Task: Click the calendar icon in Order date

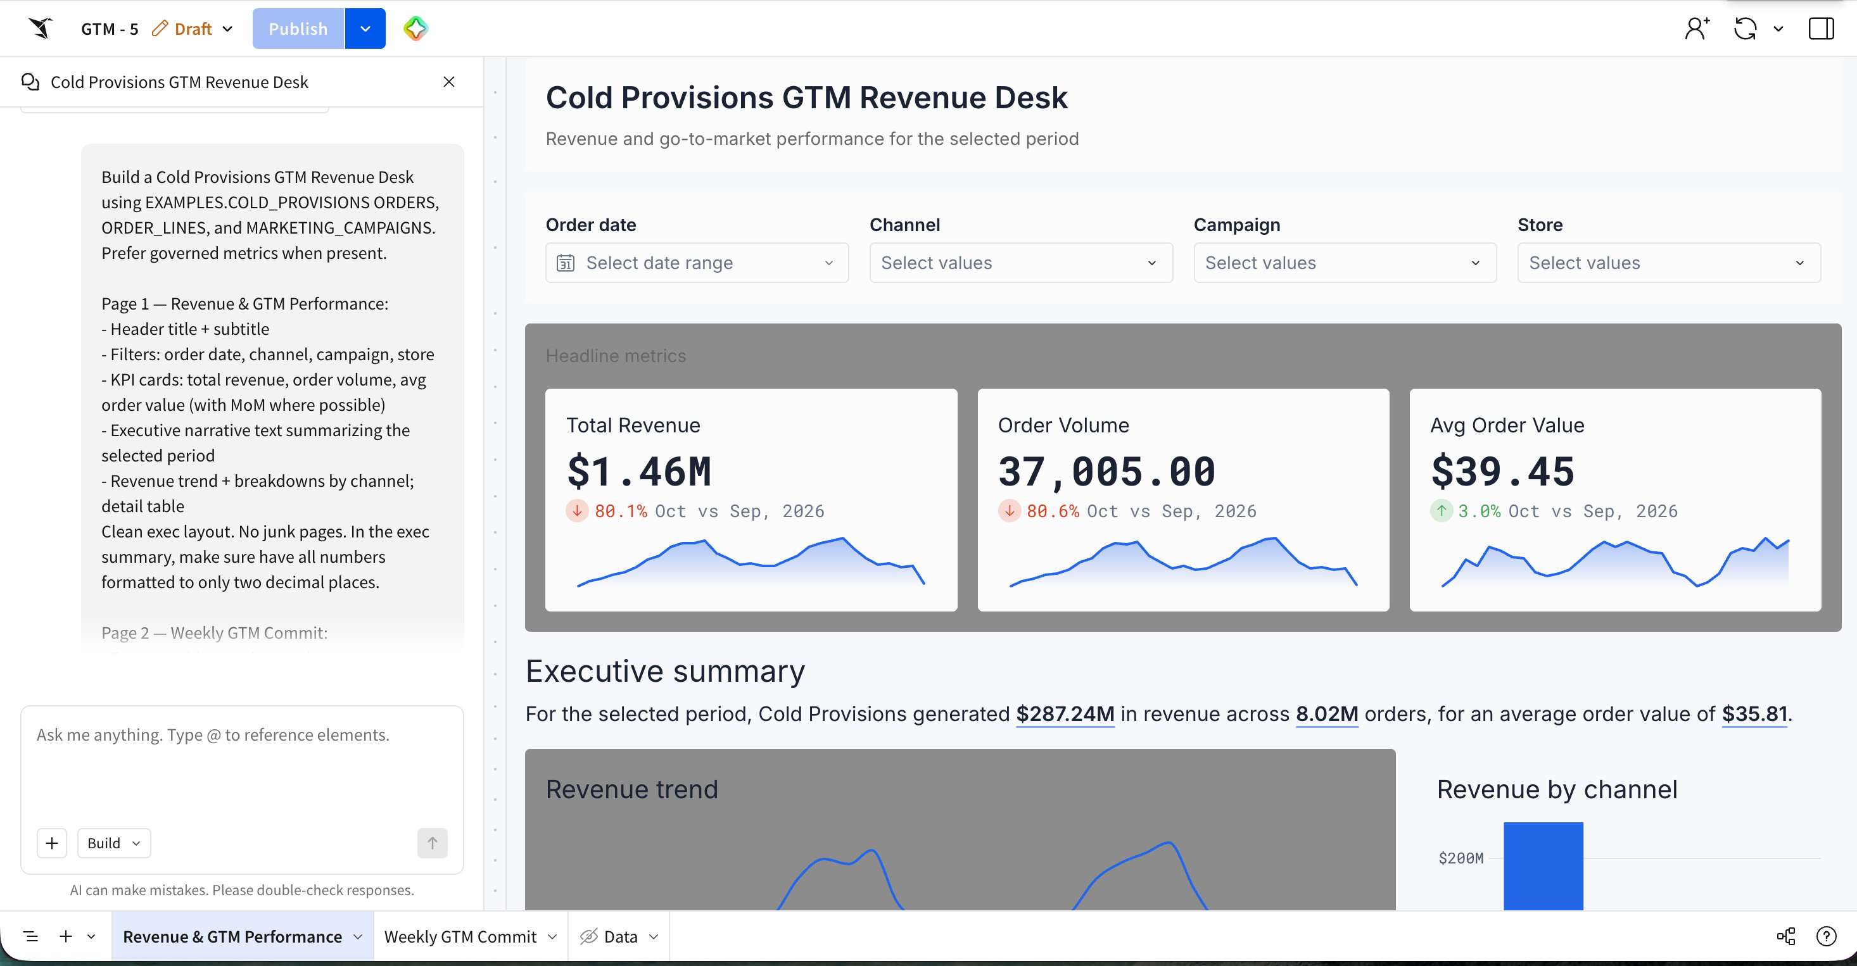Action: (566, 263)
